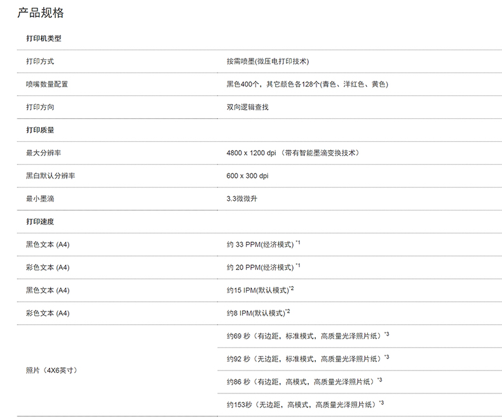502x417 pixels.
Task: Click the 约153秒 borderless high-mode entry
Action: tap(301, 404)
